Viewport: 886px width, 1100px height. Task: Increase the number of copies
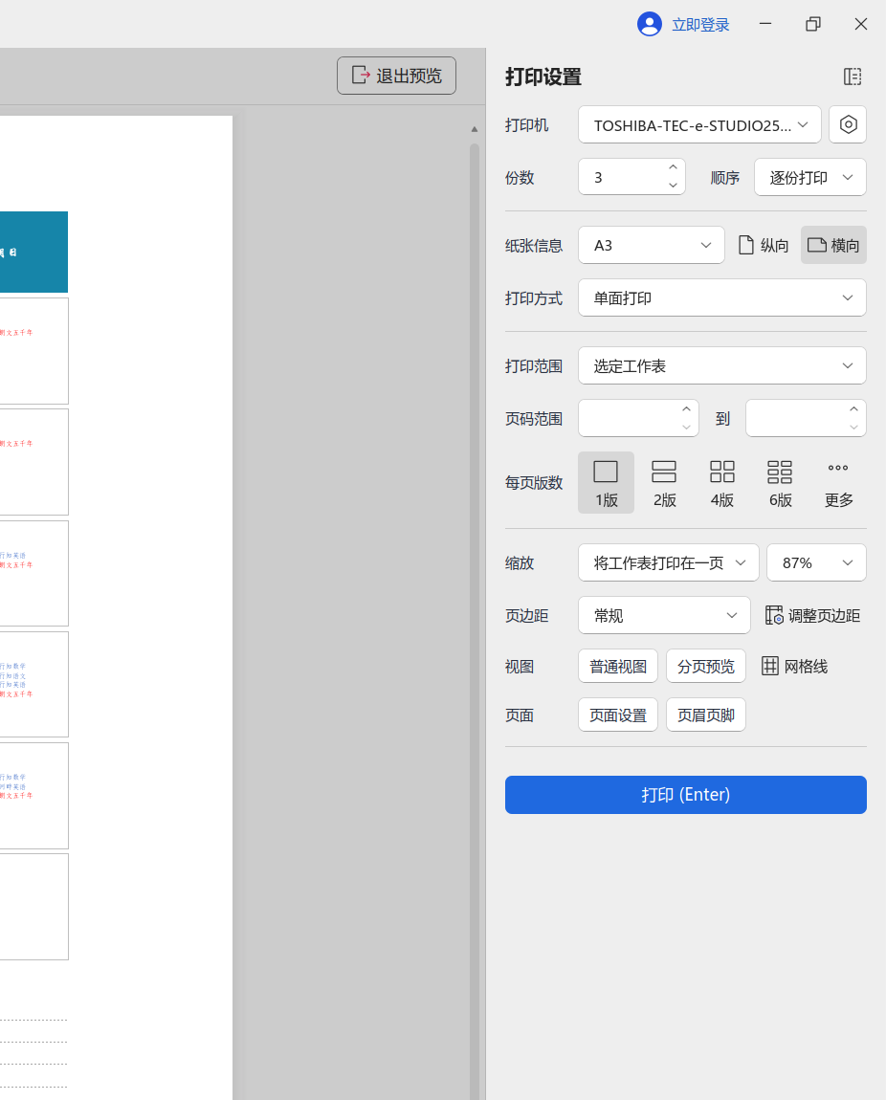(x=673, y=167)
